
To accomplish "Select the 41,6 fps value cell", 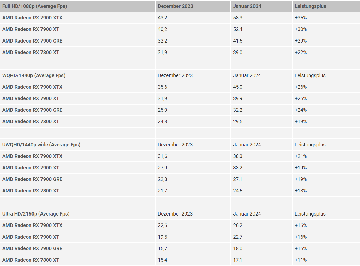I will [238, 41].
